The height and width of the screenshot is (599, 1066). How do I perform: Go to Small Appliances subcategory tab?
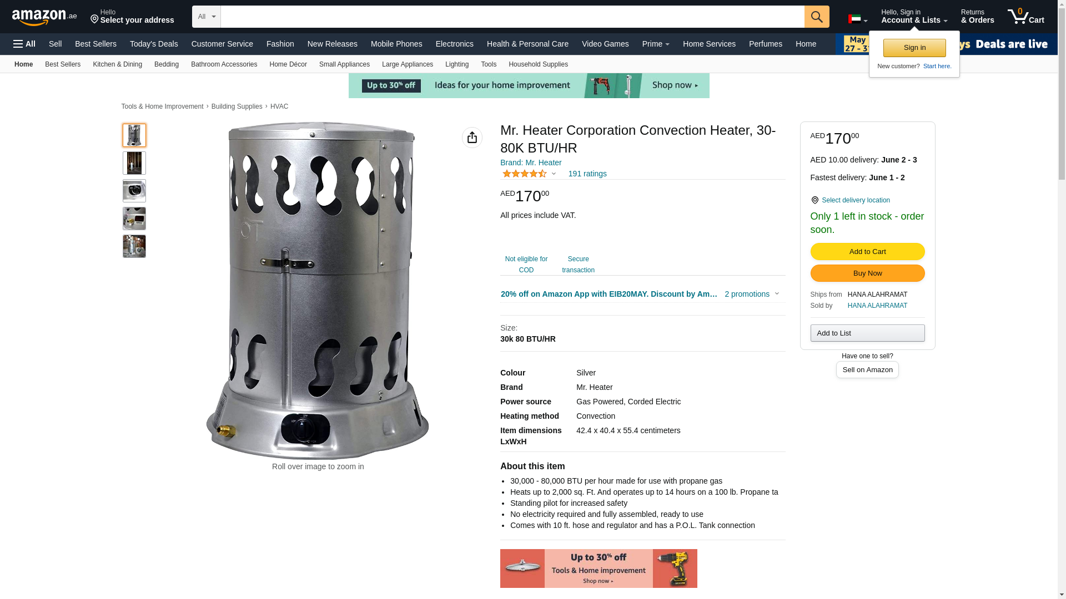click(344, 64)
